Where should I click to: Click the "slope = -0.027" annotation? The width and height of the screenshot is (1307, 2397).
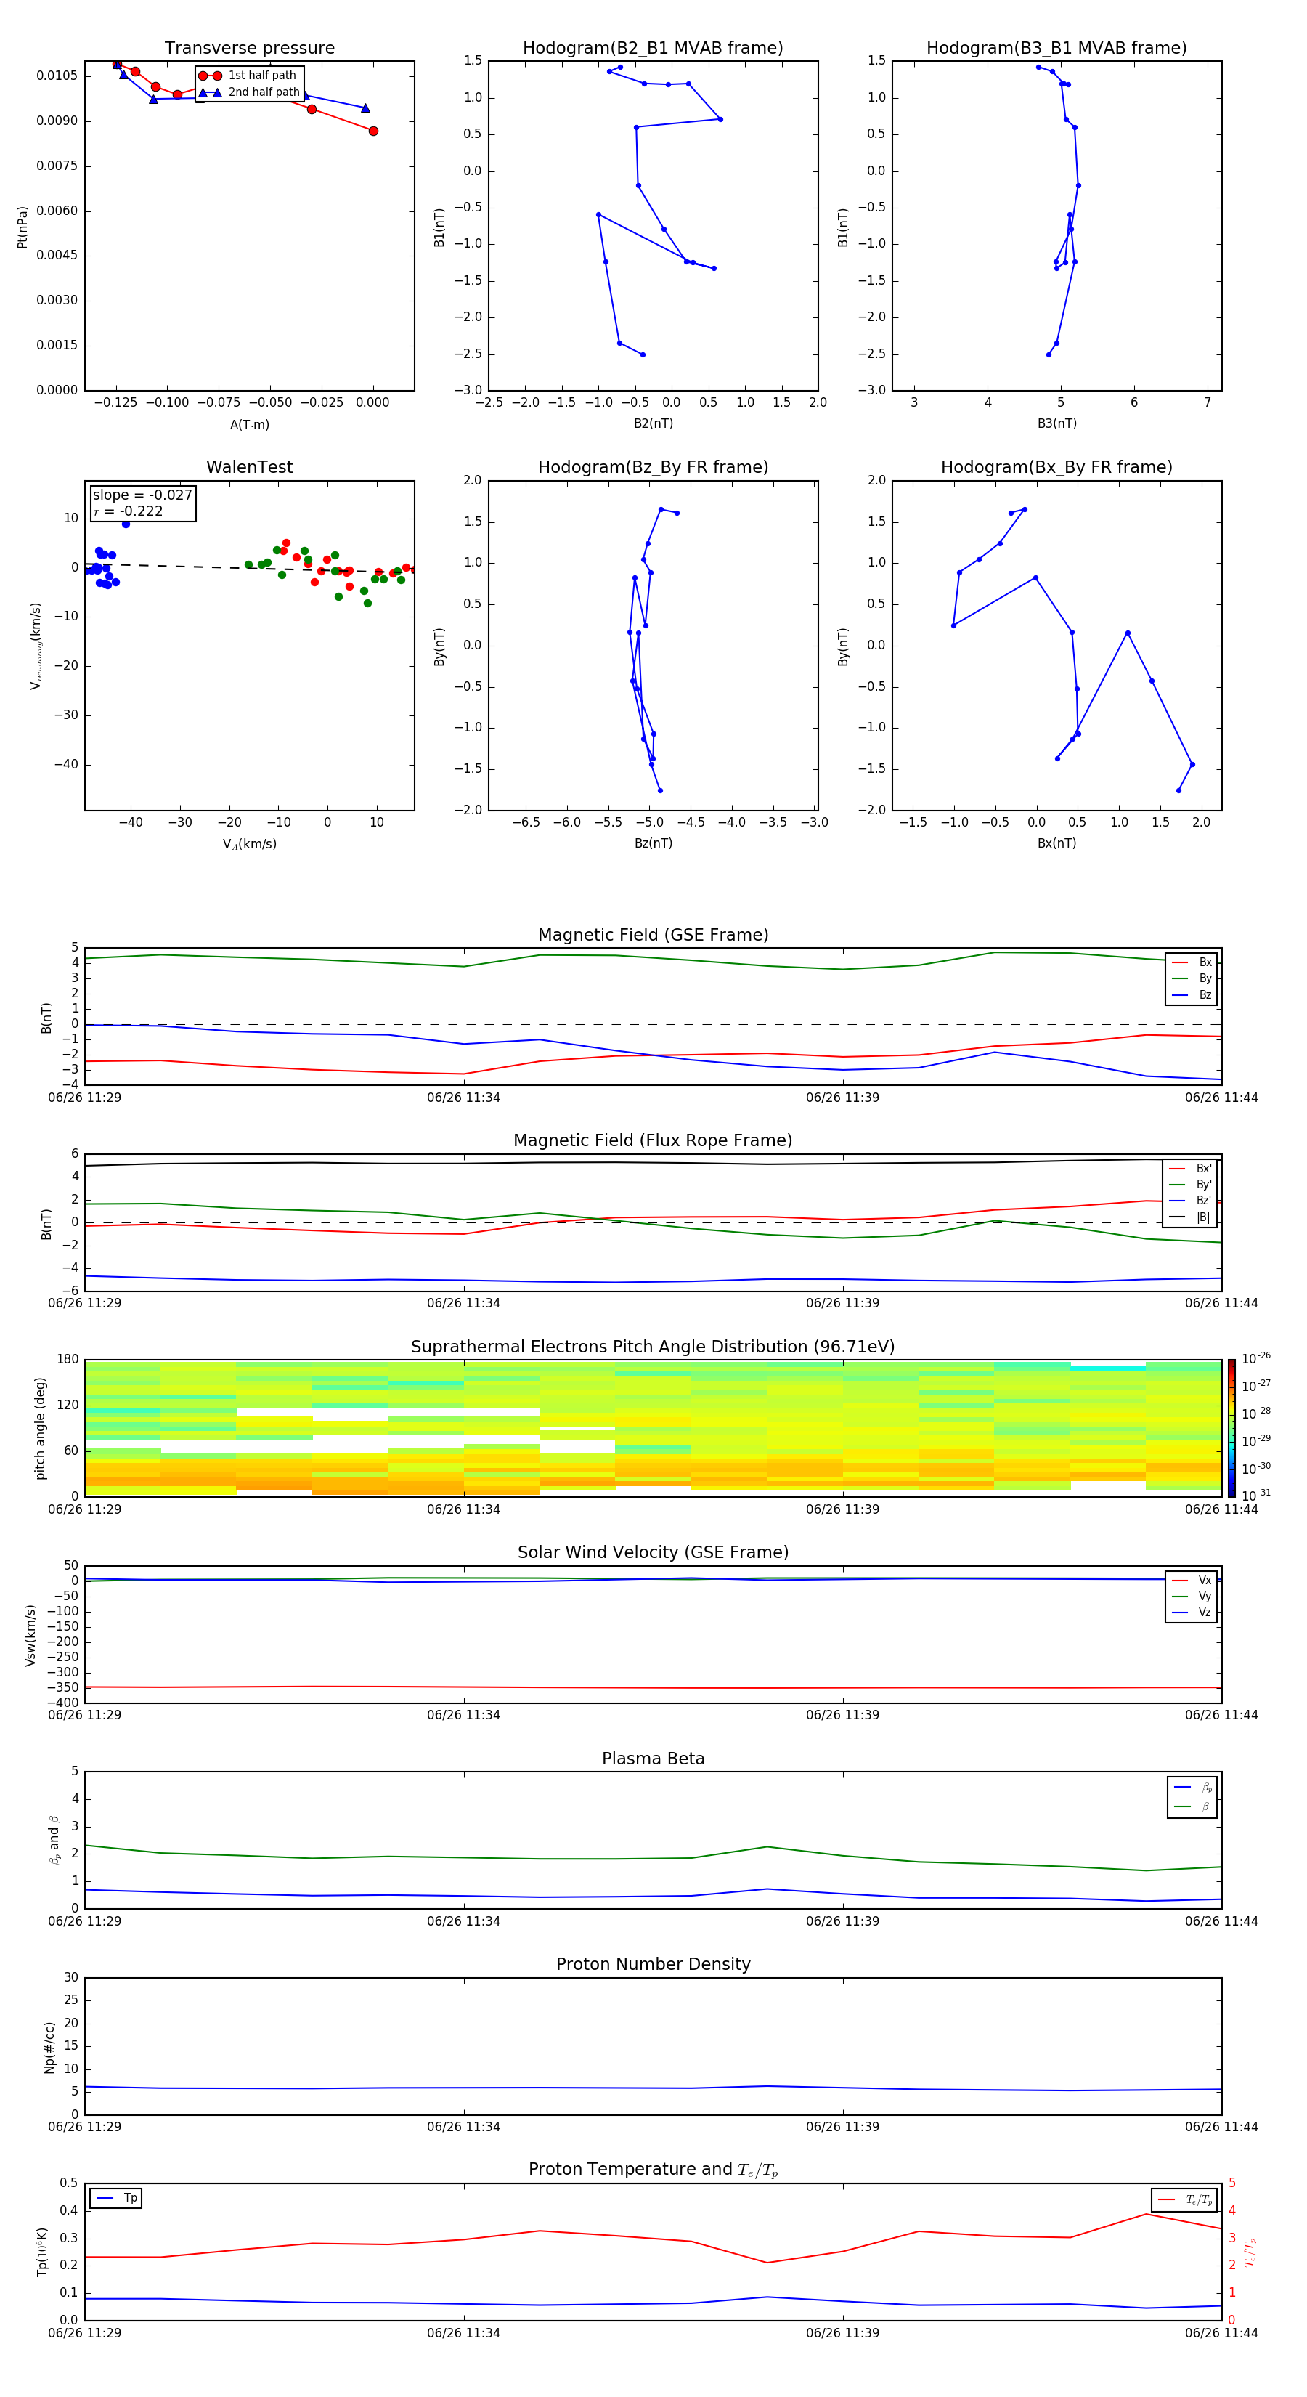142,495
